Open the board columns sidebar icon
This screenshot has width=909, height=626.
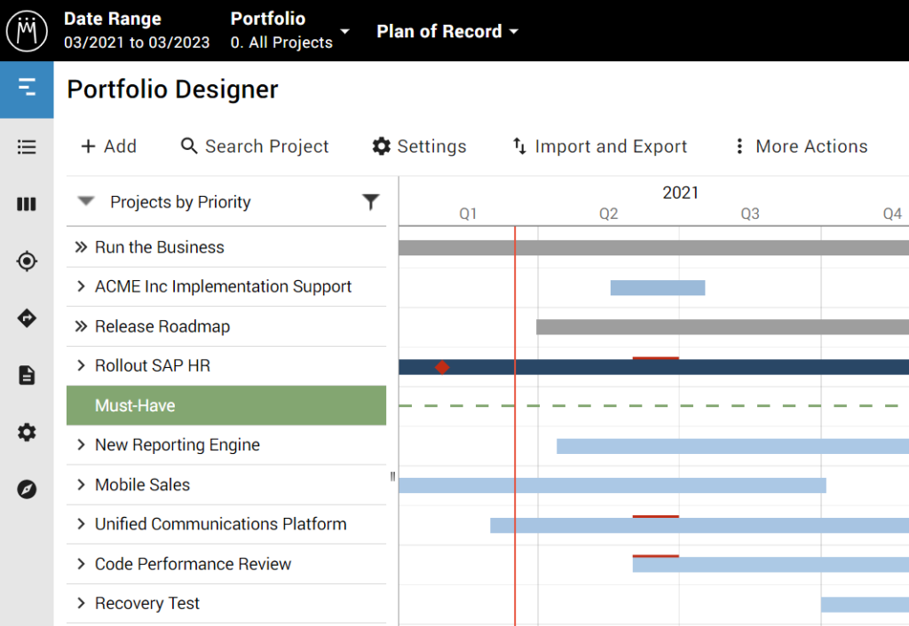pyautogui.click(x=27, y=204)
